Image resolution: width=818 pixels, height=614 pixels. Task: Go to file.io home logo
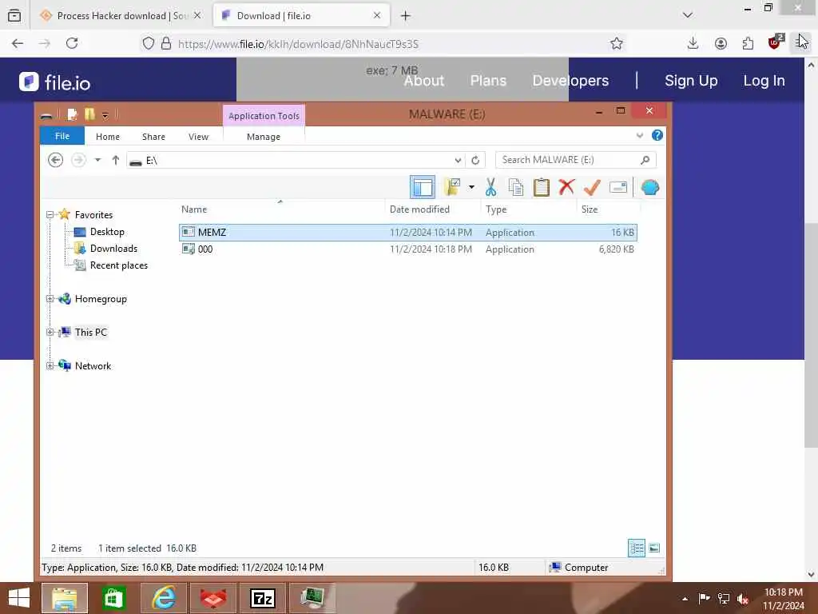pyautogui.click(x=55, y=82)
